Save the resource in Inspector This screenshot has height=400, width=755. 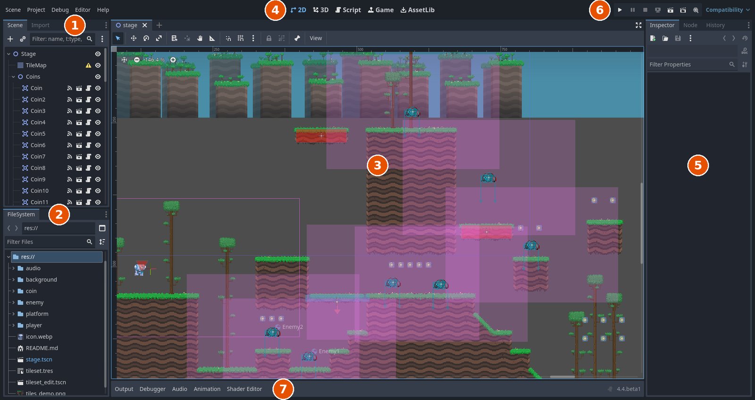678,38
